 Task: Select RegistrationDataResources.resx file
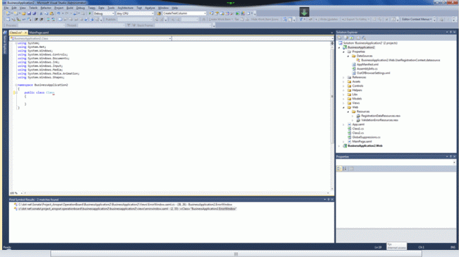[381, 116]
